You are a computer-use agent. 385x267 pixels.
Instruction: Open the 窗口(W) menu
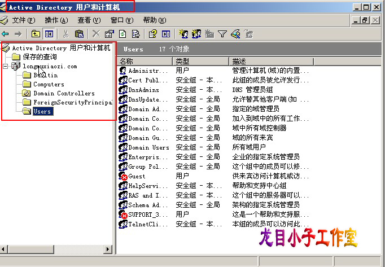(122, 20)
